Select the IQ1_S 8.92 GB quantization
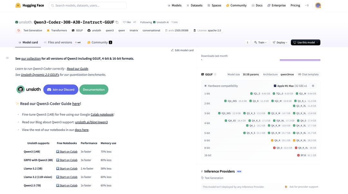 pyautogui.click(x=260, y=94)
